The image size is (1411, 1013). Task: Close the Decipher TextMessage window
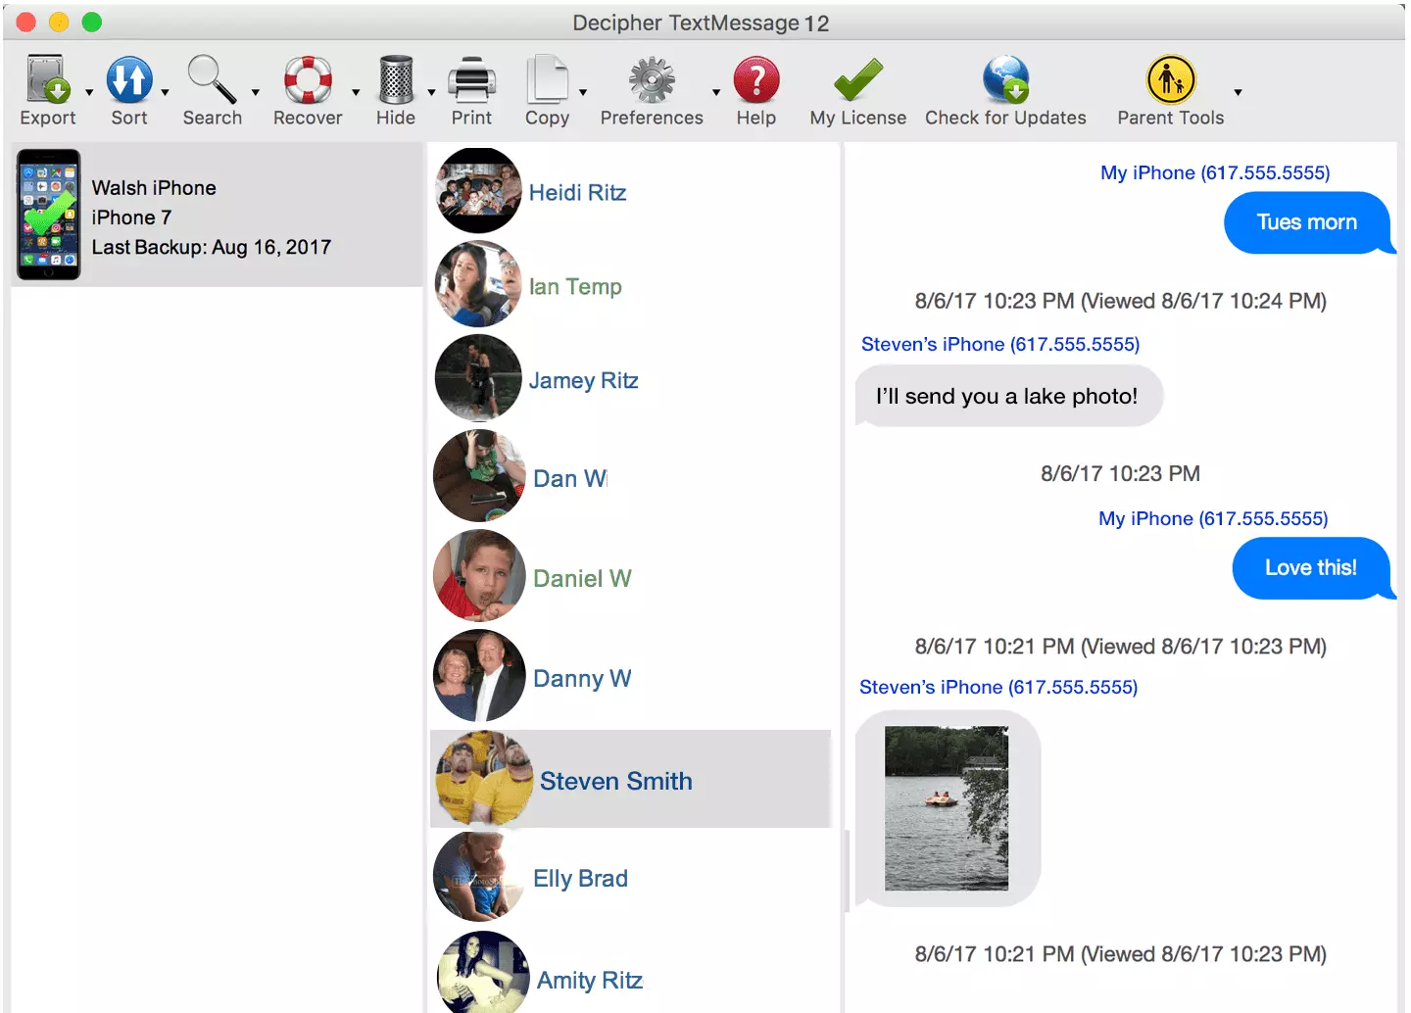pyautogui.click(x=26, y=22)
